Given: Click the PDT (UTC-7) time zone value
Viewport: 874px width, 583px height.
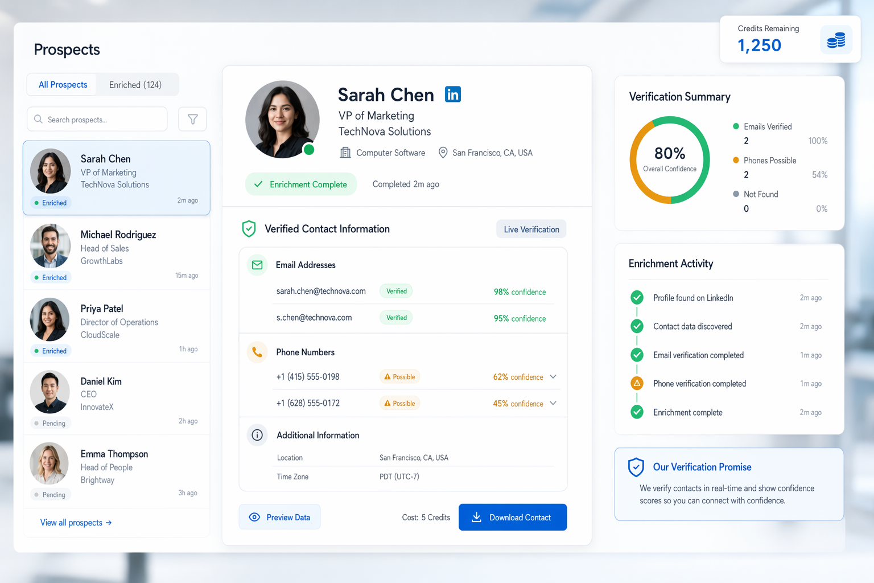Looking at the screenshot, I should 399,477.
